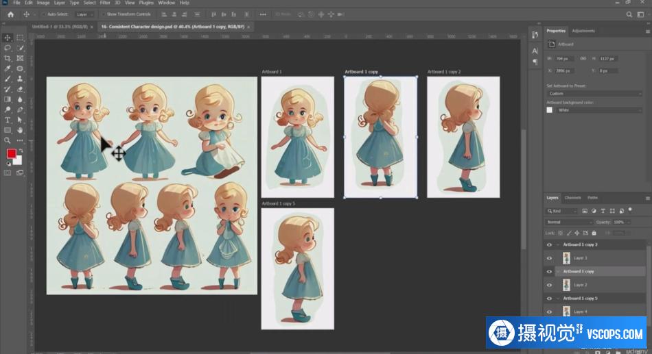The width and height of the screenshot is (652, 354).
Task: Hide Layer 2 visibility eye
Action: 549,285
